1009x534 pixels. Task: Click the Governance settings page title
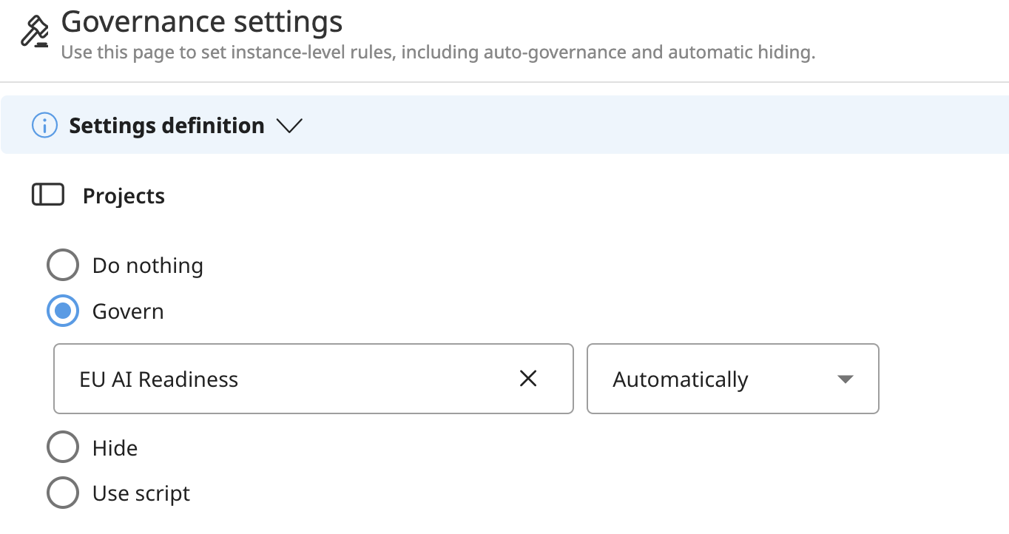(202, 22)
